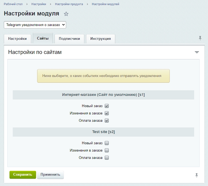Image resolution: width=208 pixels, height=186 pixels.
Task: Uncheck Изменения в заказе for site s1
Action: 107,113
